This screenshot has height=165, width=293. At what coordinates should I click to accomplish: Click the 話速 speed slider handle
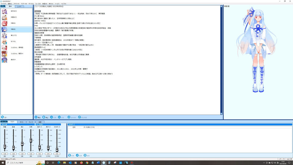[x=13, y=148]
